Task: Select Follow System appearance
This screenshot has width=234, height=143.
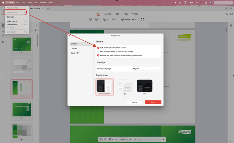Action: (104, 87)
